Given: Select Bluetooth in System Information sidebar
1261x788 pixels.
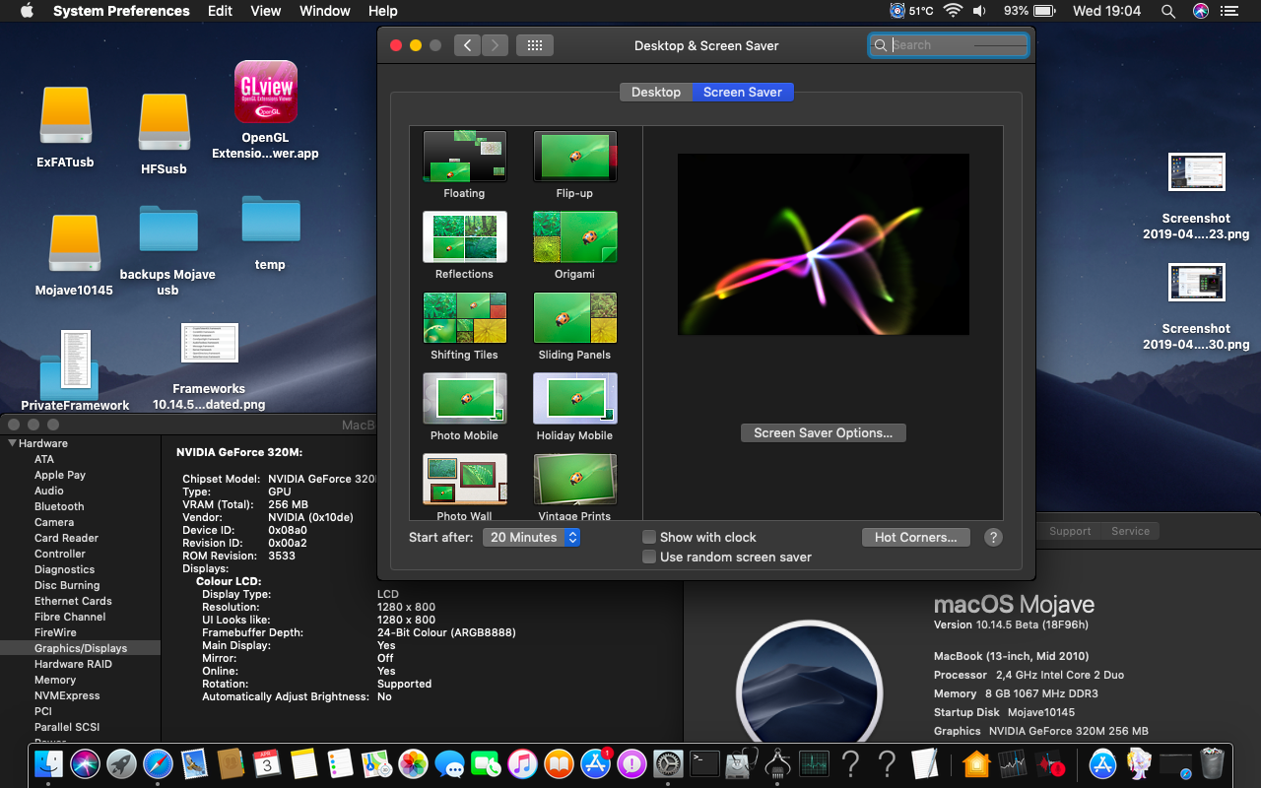Looking at the screenshot, I should coord(59,506).
